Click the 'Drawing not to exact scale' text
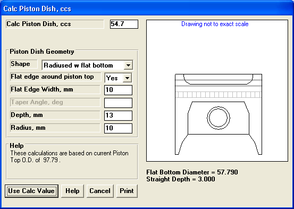The height and width of the screenshot is (209, 294). click(x=215, y=24)
